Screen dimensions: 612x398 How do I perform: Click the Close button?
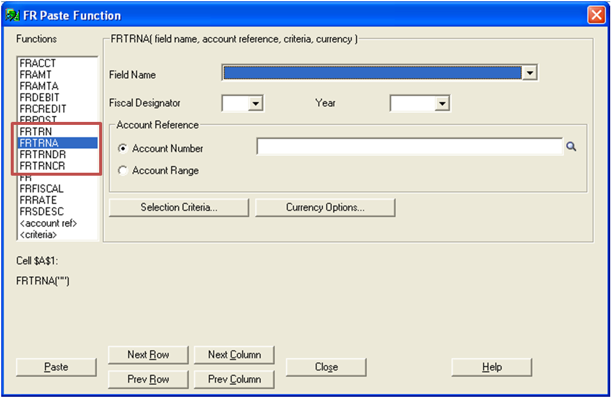326,367
